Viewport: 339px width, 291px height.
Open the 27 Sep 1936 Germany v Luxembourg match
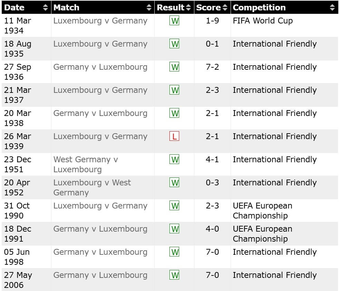100,67
